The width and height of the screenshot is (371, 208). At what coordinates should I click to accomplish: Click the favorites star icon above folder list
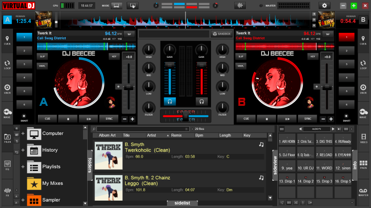17,128
